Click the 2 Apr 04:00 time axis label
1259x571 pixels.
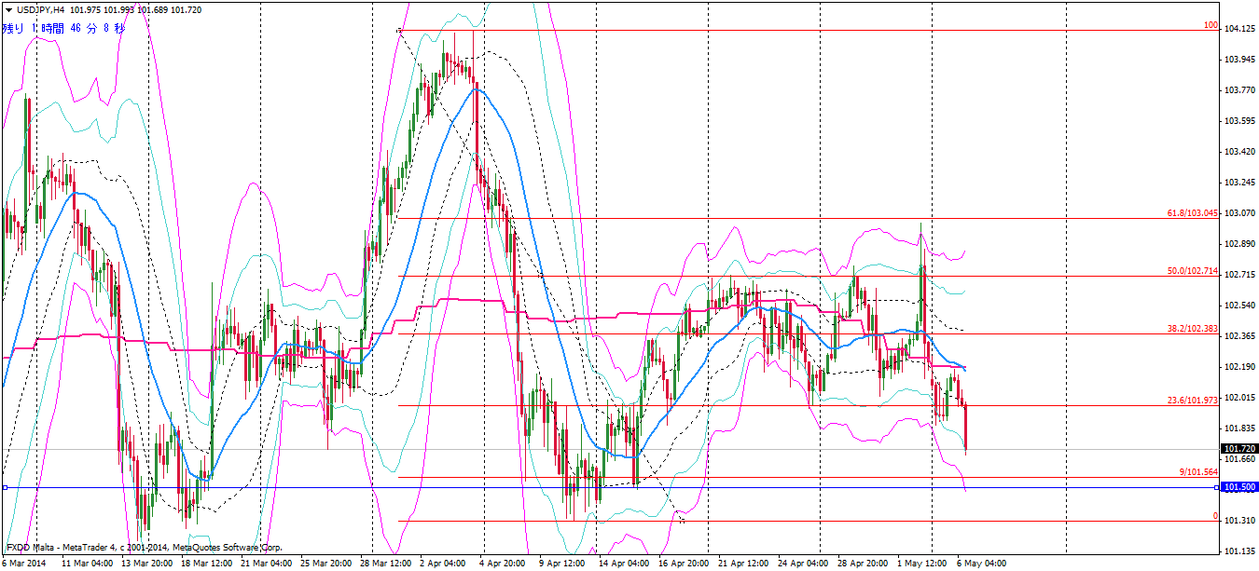pos(445,564)
